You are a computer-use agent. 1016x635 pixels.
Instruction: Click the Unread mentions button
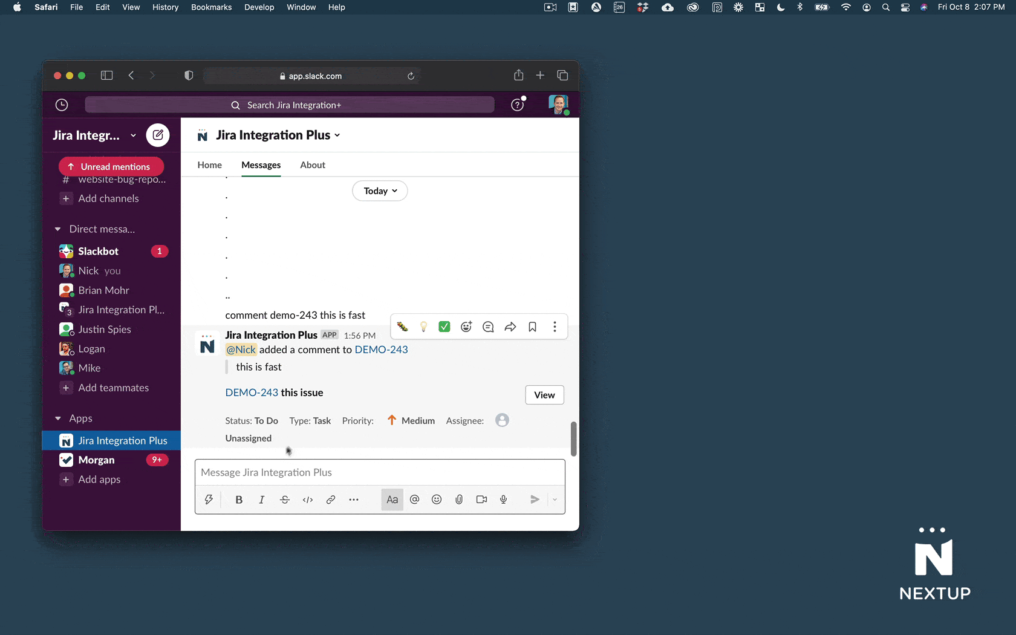(x=111, y=166)
